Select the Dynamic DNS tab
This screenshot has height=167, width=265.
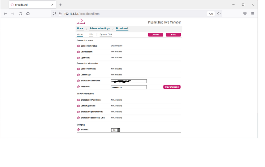[x=105, y=34]
